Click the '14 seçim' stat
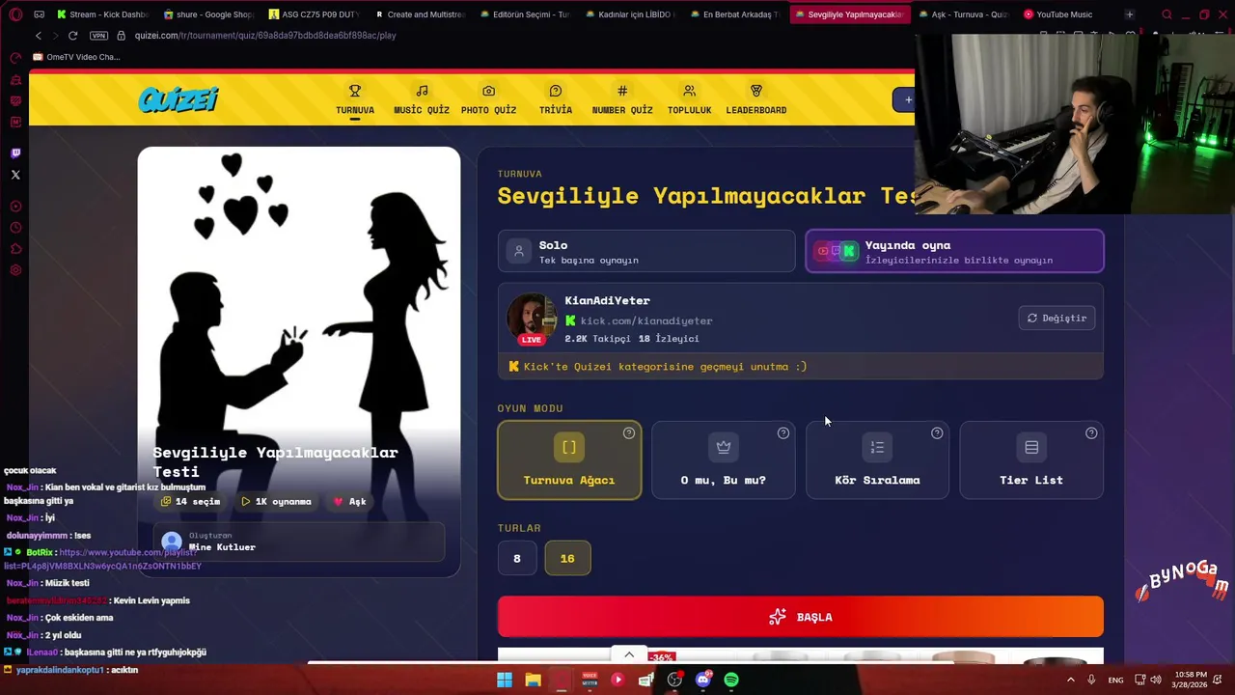The height and width of the screenshot is (695, 1235). 191,501
